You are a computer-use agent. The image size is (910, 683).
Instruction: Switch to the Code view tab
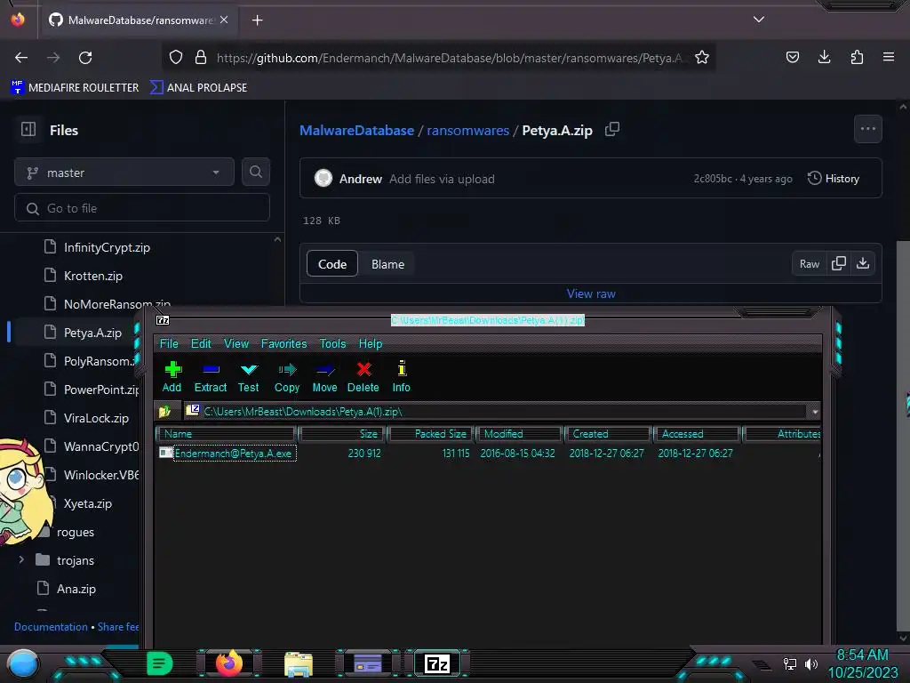(x=332, y=263)
